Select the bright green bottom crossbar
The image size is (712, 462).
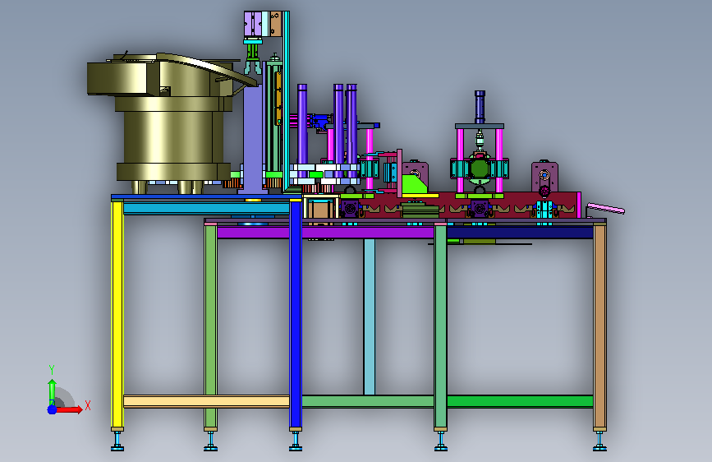[520, 401]
